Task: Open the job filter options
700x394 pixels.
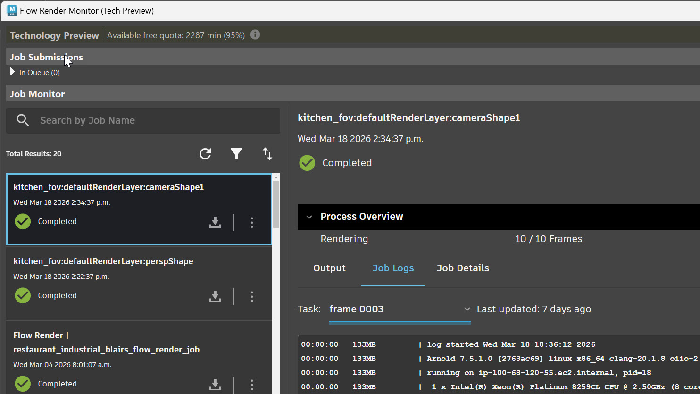Action: click(x=236, y=154)
